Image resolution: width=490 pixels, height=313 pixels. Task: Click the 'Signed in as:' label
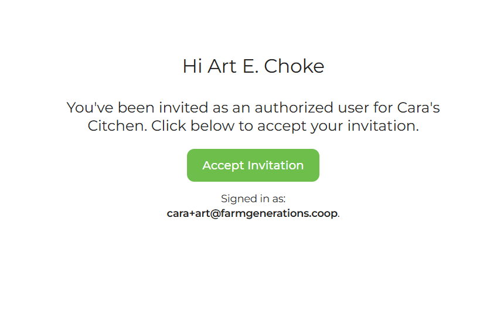click(x=253, y=199)
